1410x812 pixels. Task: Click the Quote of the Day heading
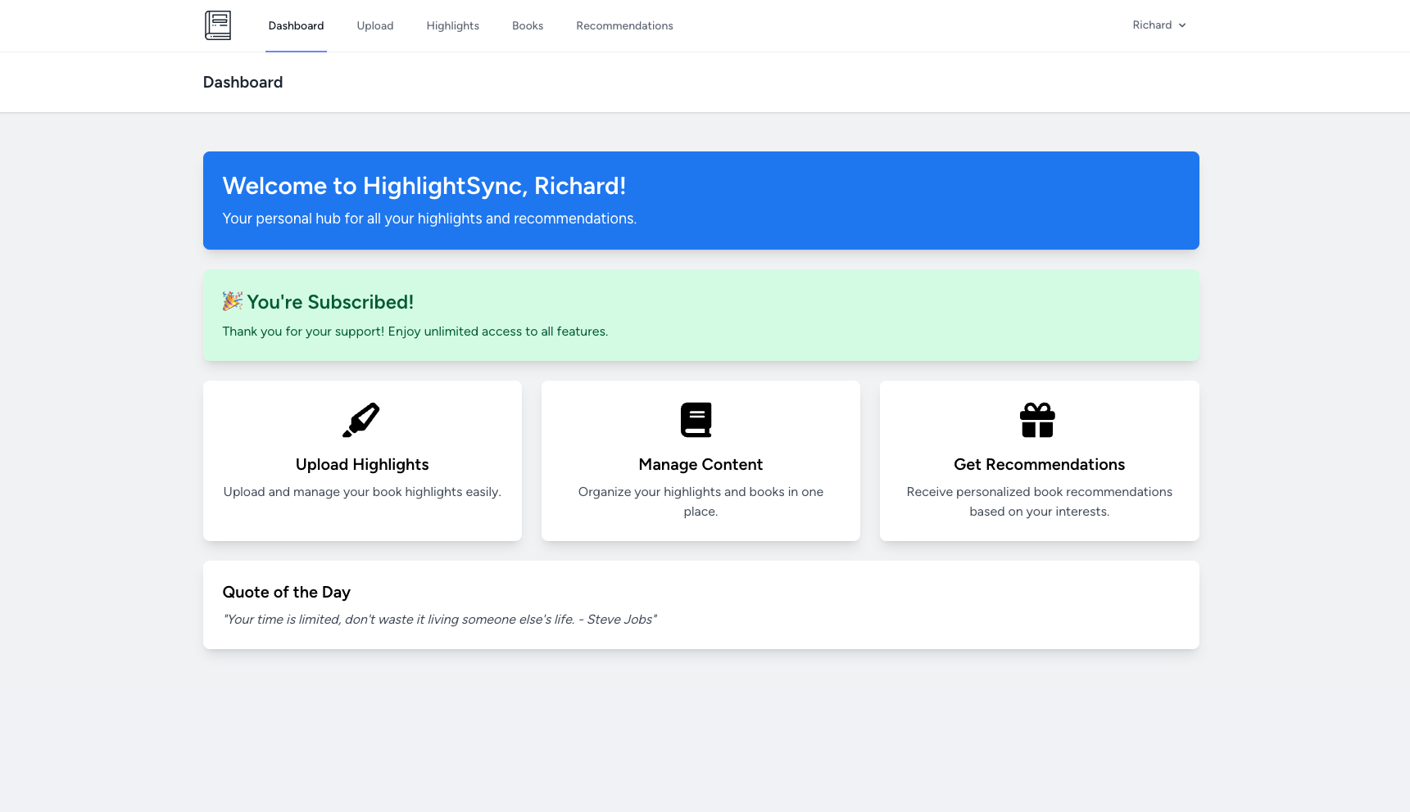pos(287,592)
